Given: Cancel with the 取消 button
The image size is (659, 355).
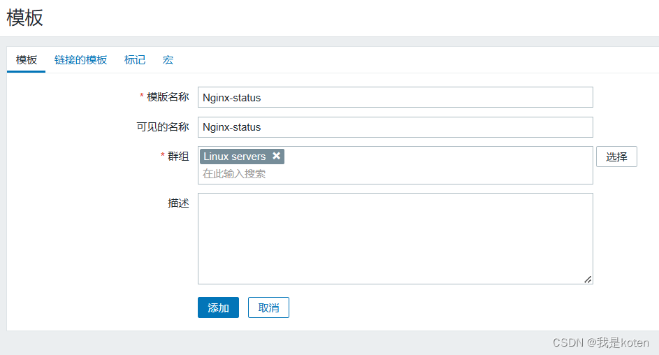Looking at the screenshot, I should pos(268,308).
